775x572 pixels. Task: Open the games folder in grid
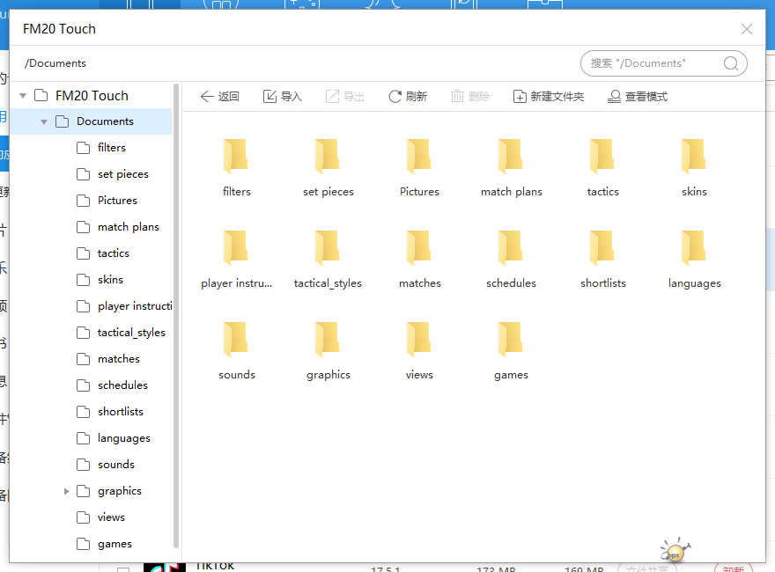pyautogui.click(x=511, y=340)
